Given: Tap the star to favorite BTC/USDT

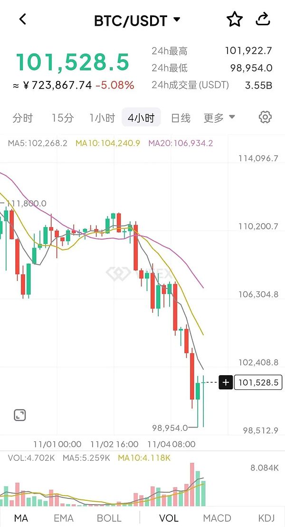Looking at the screenshot, I should (234, 19).
